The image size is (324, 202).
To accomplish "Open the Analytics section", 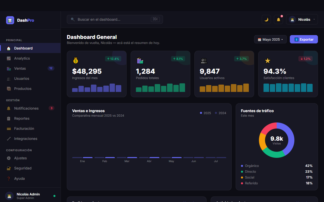I will click(x=30, y=58).
